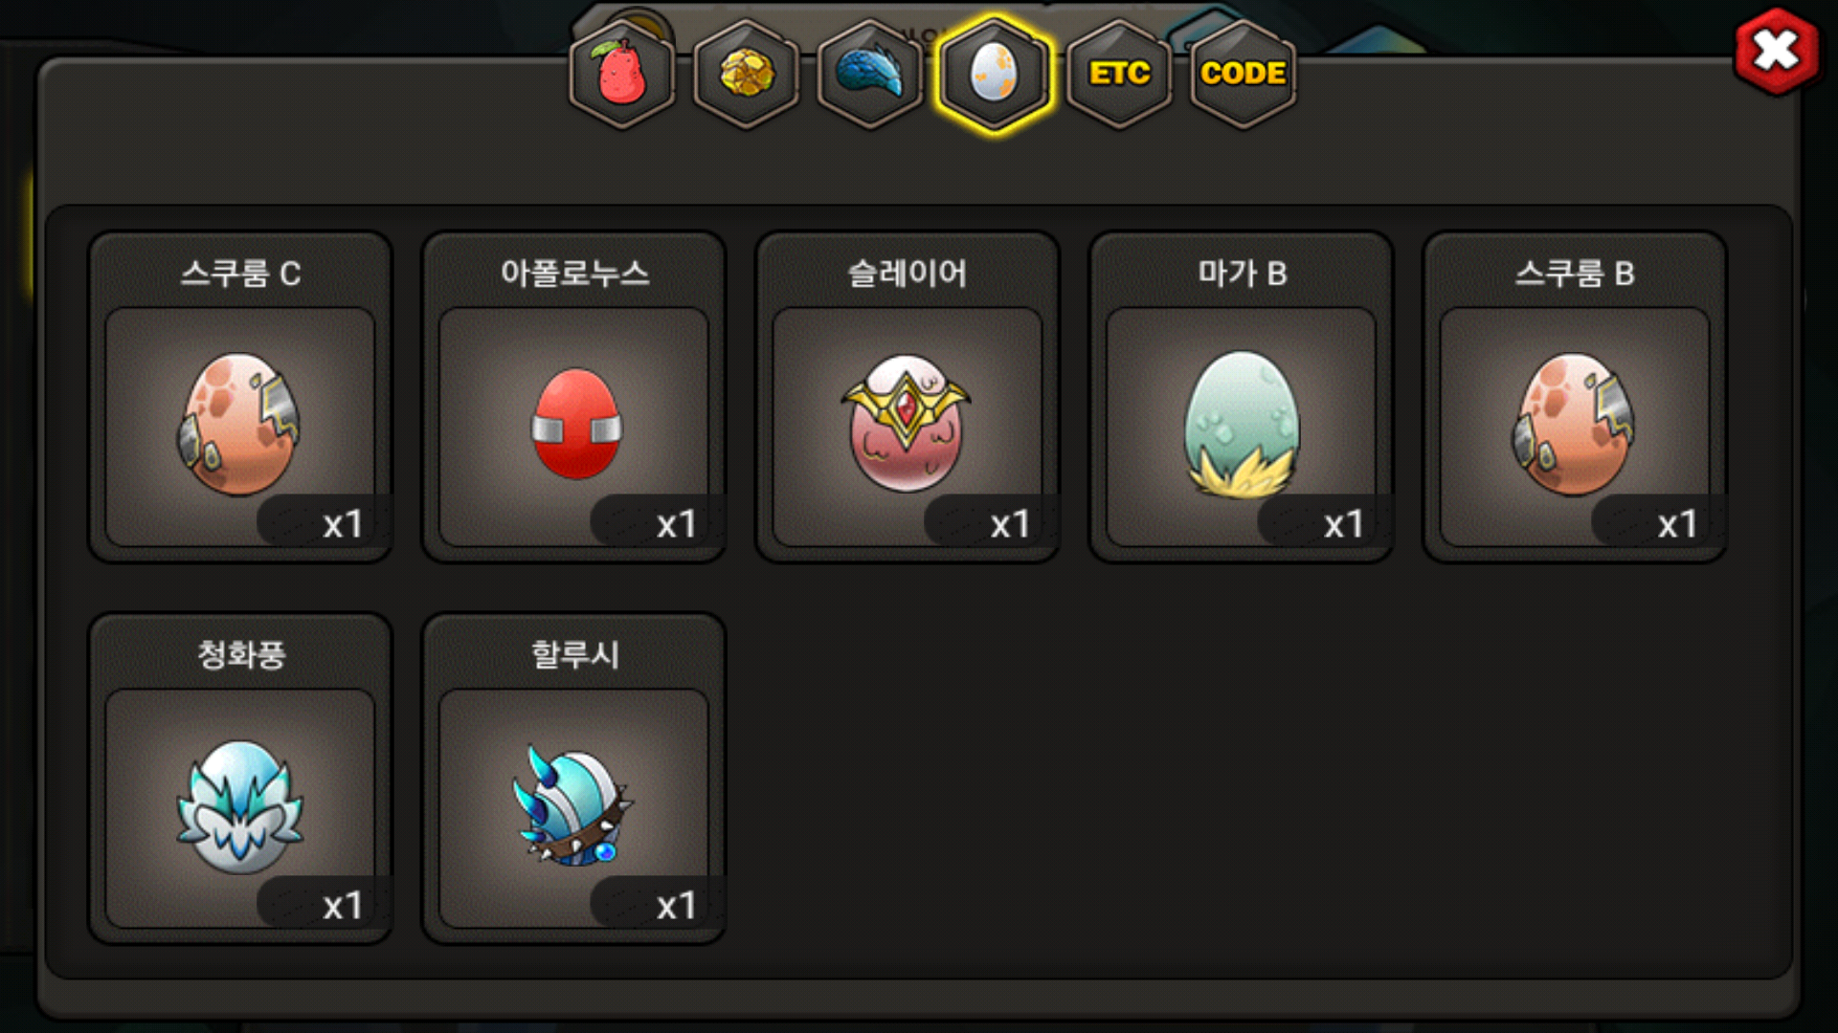Select the green 마가 B egg icon
Screen dimensions: 1838x1033
[1242, 424]
